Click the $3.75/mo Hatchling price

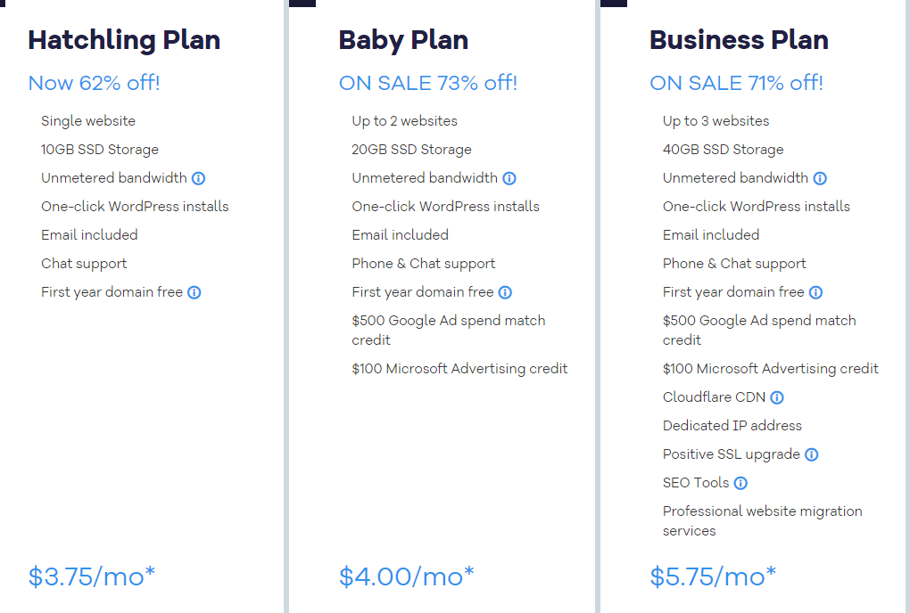92,576
